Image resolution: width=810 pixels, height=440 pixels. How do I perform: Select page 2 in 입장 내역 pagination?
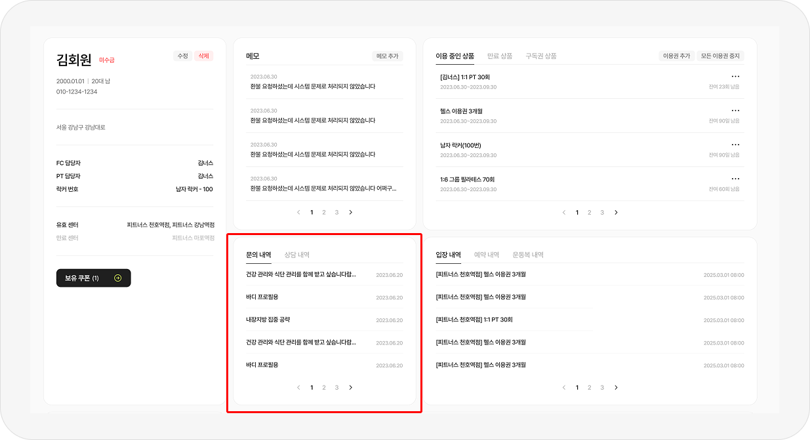590,388
